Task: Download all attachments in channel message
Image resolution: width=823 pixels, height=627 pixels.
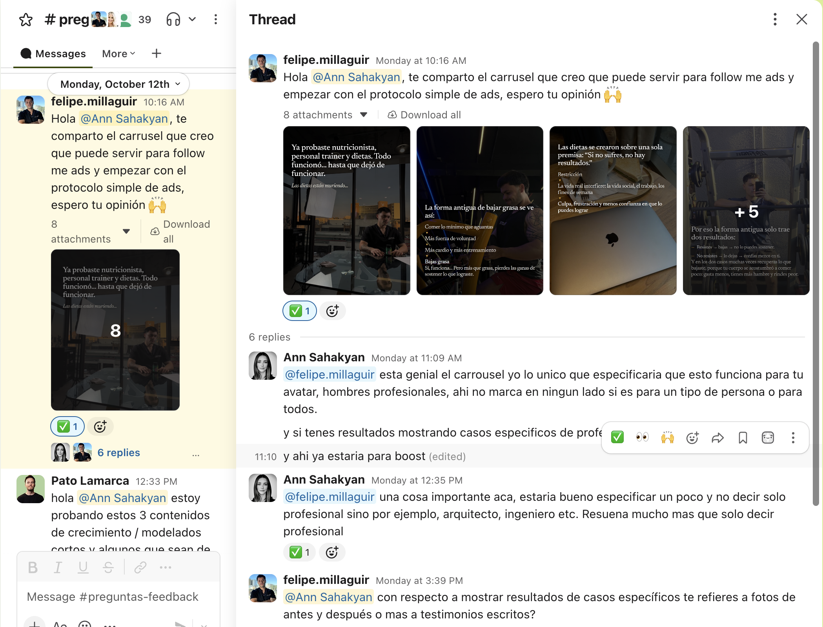Action: point(181,231)
